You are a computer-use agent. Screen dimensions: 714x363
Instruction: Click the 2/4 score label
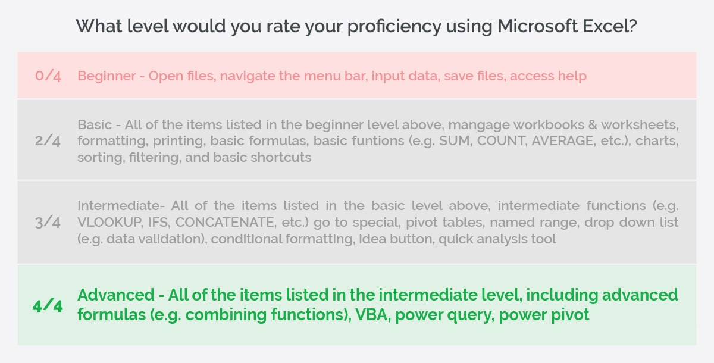pos(48,142)
